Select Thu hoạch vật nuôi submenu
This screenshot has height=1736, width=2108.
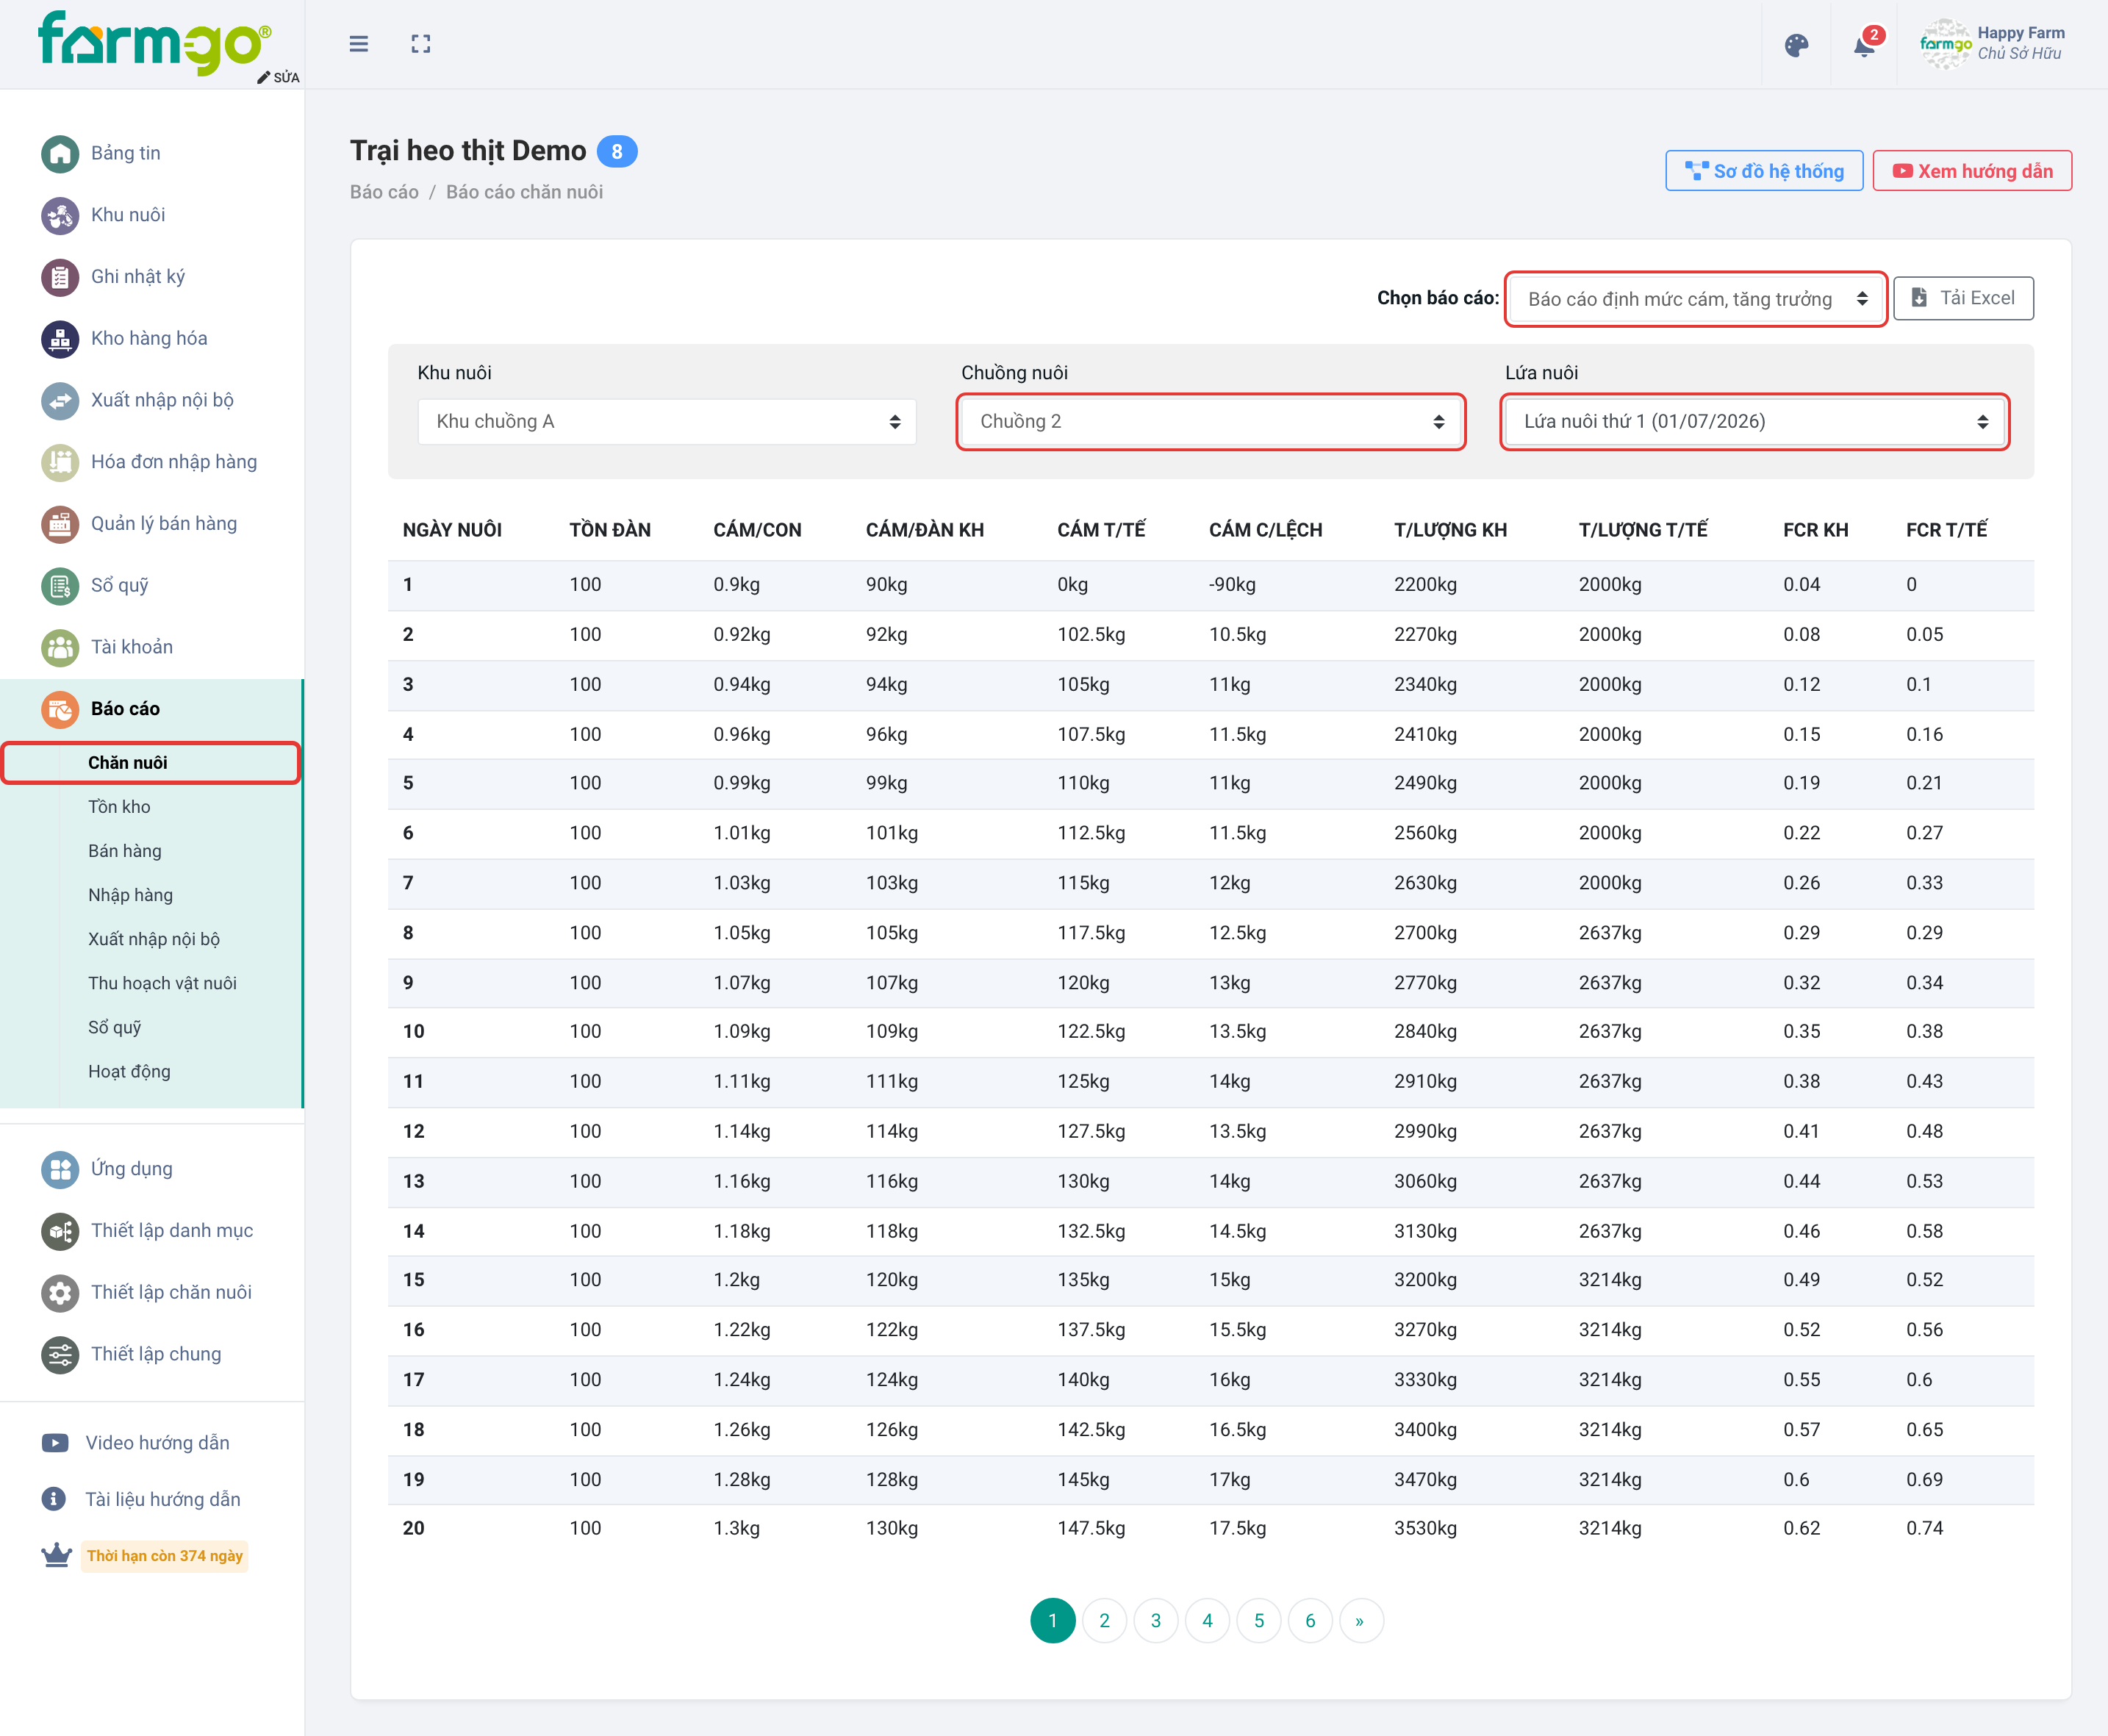point(162,983)
